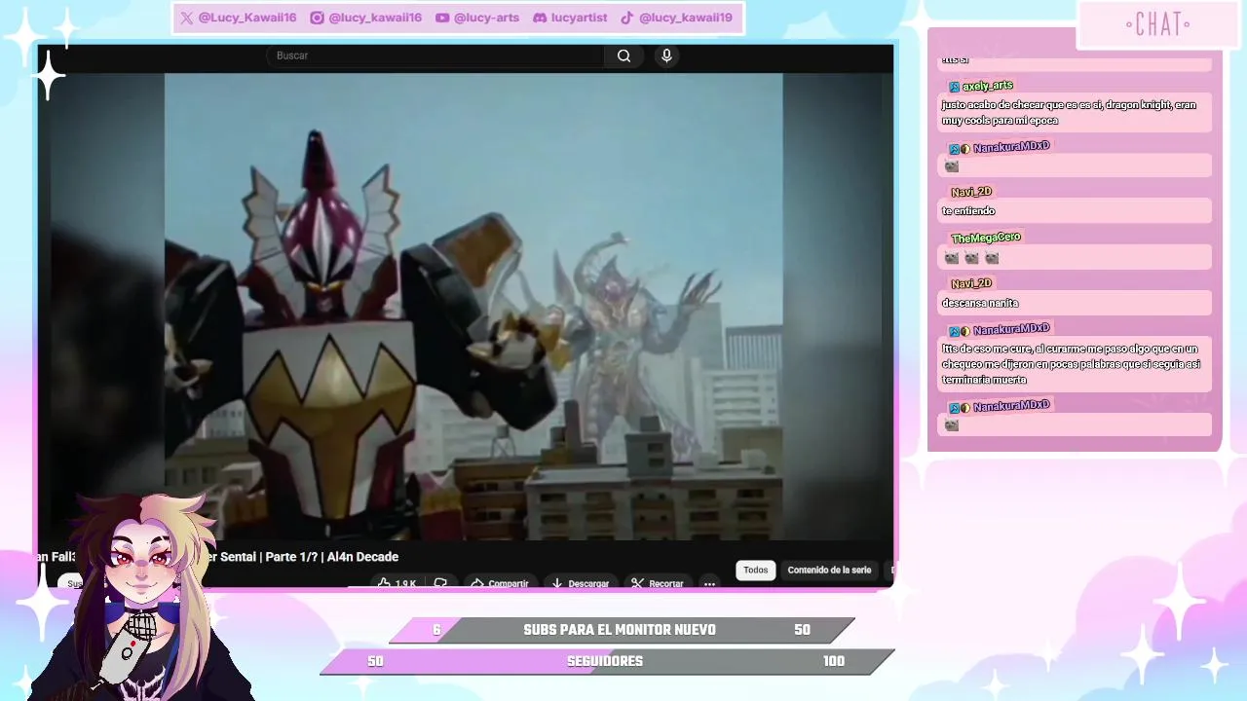This screenshot has width=1247, height=701.
Task: Click the video player frame showing the robot
Action: coord(473,307)
